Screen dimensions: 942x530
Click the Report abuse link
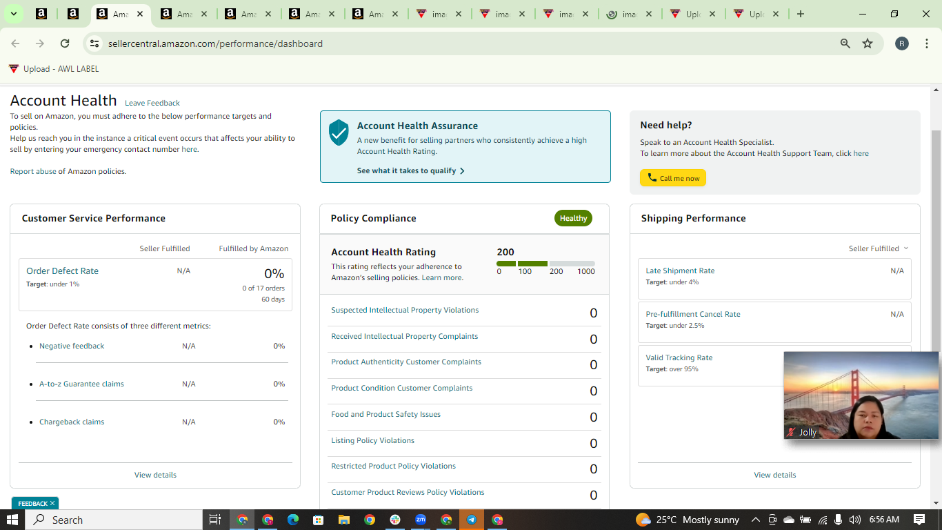[x=33, y=171]
